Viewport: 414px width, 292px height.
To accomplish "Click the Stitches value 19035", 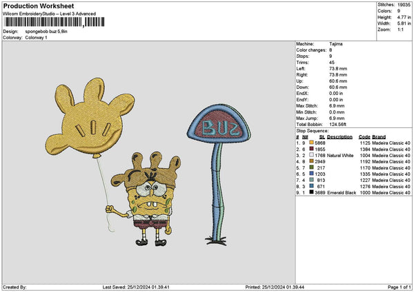I will tap(404, 5).
